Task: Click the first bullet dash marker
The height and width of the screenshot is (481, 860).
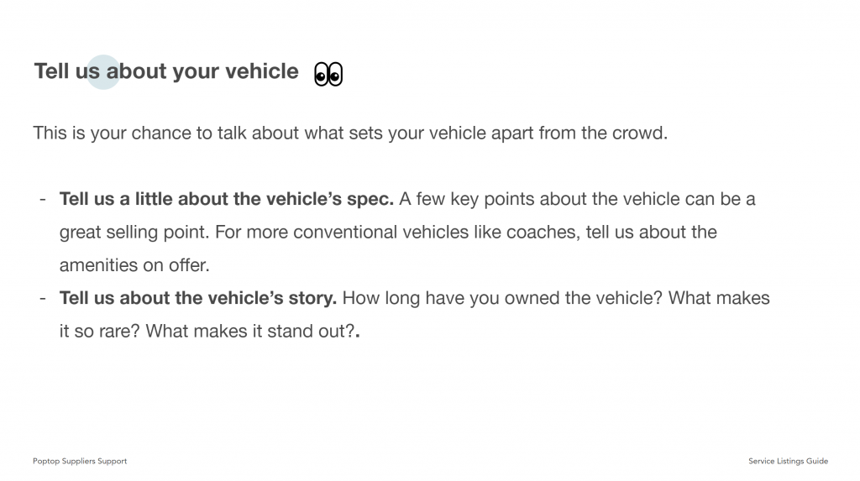Action: [42, 200]
